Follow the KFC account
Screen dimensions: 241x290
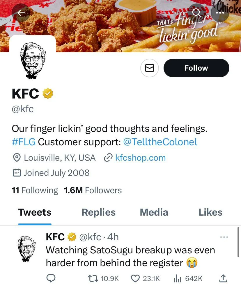[x=196, y=68]
